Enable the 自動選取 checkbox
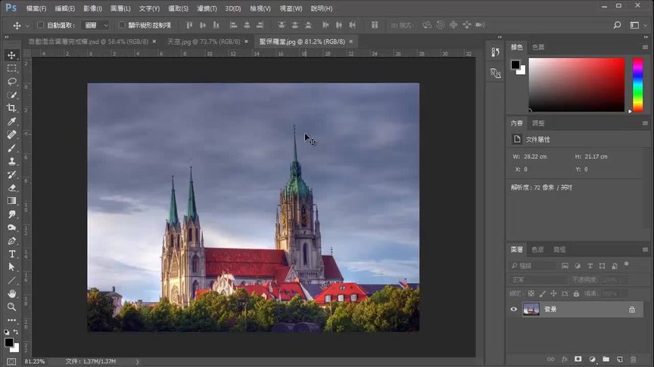The image size is (654, 367). click(40, 26)
